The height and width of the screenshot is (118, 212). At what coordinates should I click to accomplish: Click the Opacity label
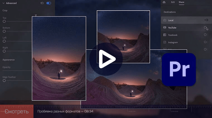[6, 67]
